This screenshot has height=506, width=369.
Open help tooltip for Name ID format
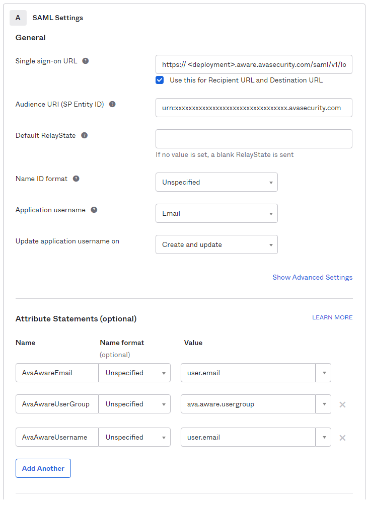[76, 179]
